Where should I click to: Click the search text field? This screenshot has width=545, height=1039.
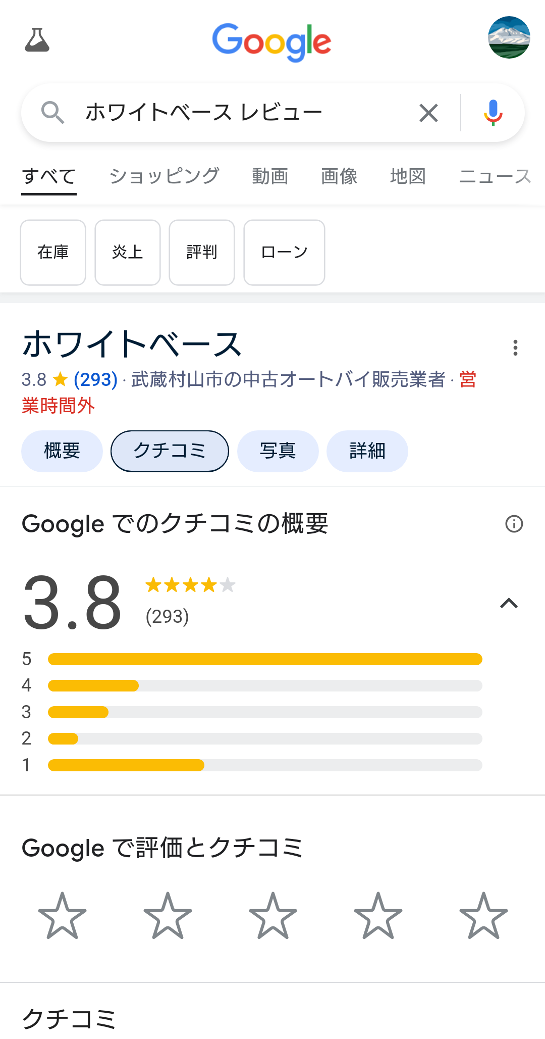tap(242, 113)
